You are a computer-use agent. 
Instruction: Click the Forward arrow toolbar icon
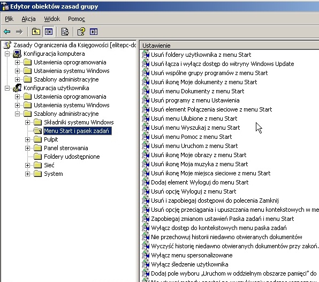pos(19,32)
